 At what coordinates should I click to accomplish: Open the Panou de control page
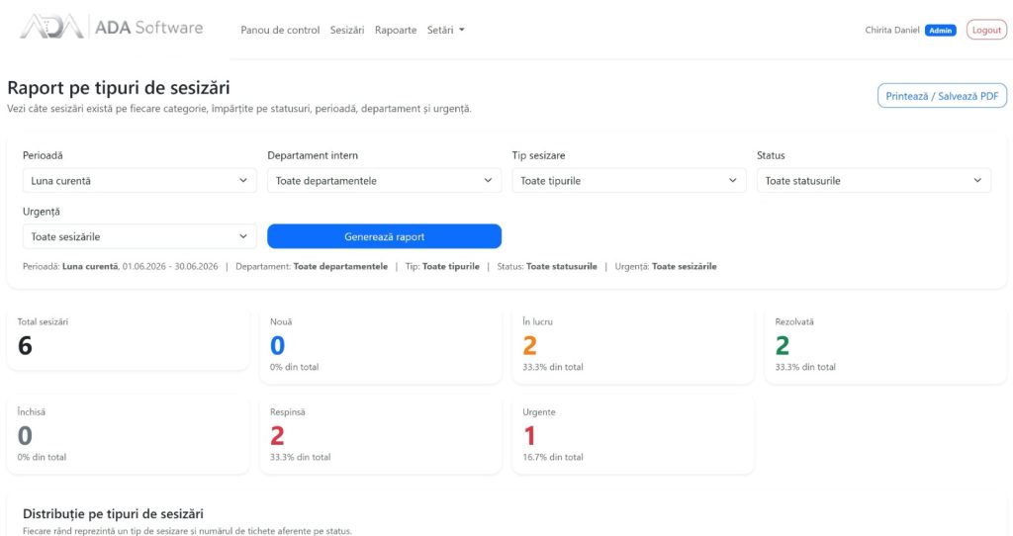click(280, 30)
